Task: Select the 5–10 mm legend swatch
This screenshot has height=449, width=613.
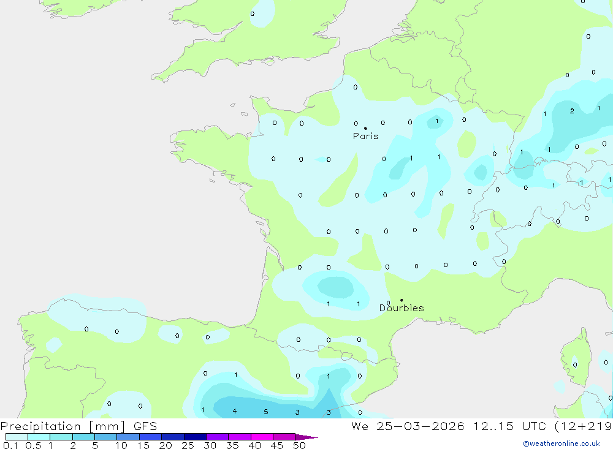Action: pyautogui.click(x=106, y=437)
